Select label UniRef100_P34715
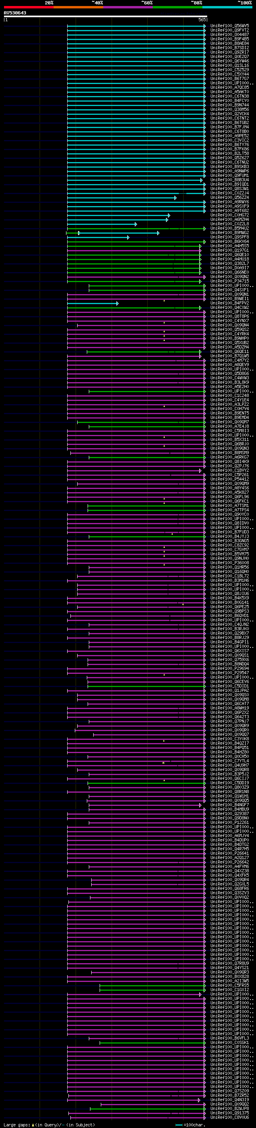 [x=230, y=281]
